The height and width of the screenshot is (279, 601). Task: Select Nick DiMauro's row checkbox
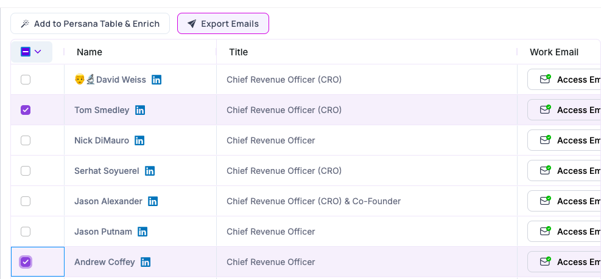26,140
